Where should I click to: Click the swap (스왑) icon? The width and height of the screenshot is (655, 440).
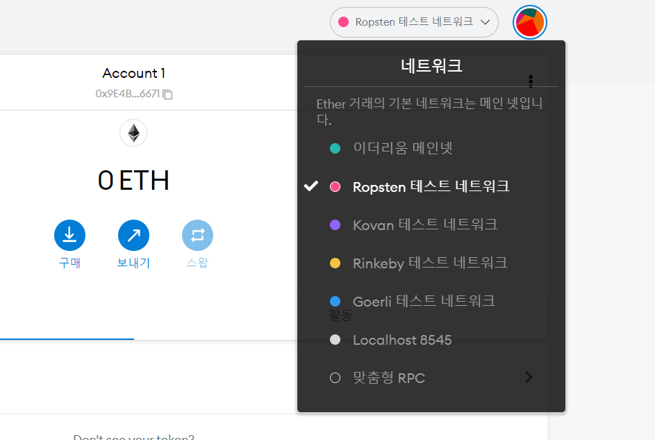[197, 235]
